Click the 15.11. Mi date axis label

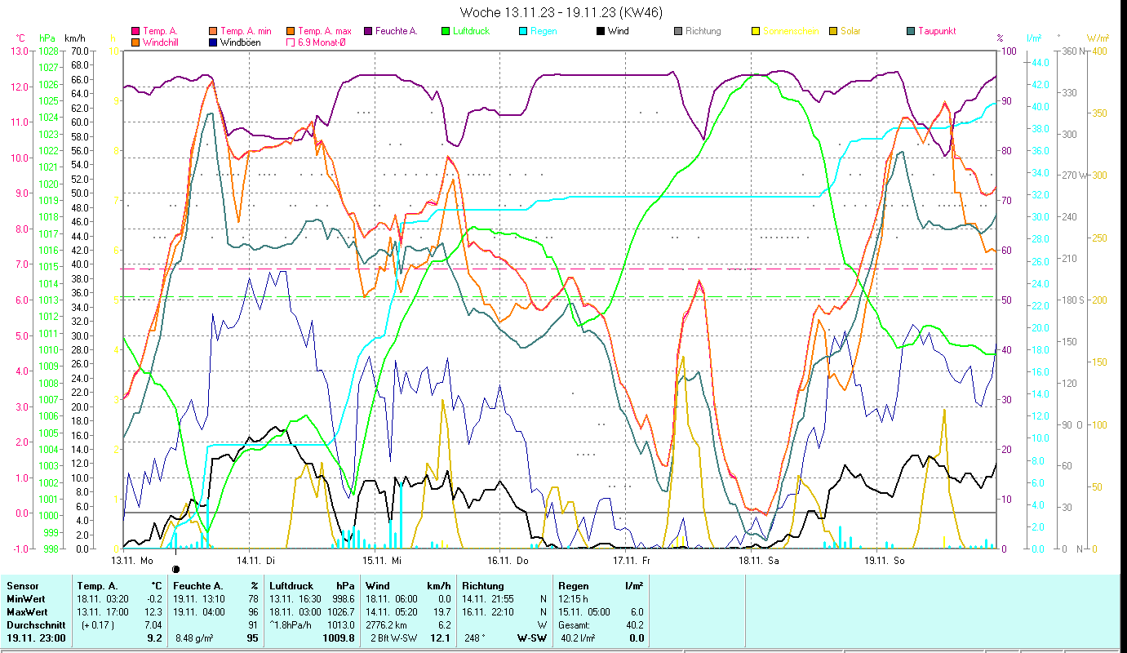(x=382, y=561)
